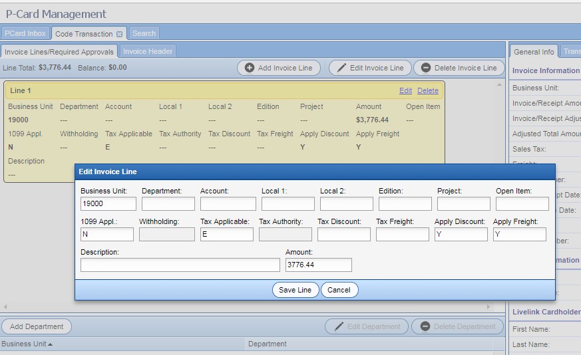Viewport: 581px width, 355px height.
Task: Switch to the Invoice Header tab
Action: (148, 51)
